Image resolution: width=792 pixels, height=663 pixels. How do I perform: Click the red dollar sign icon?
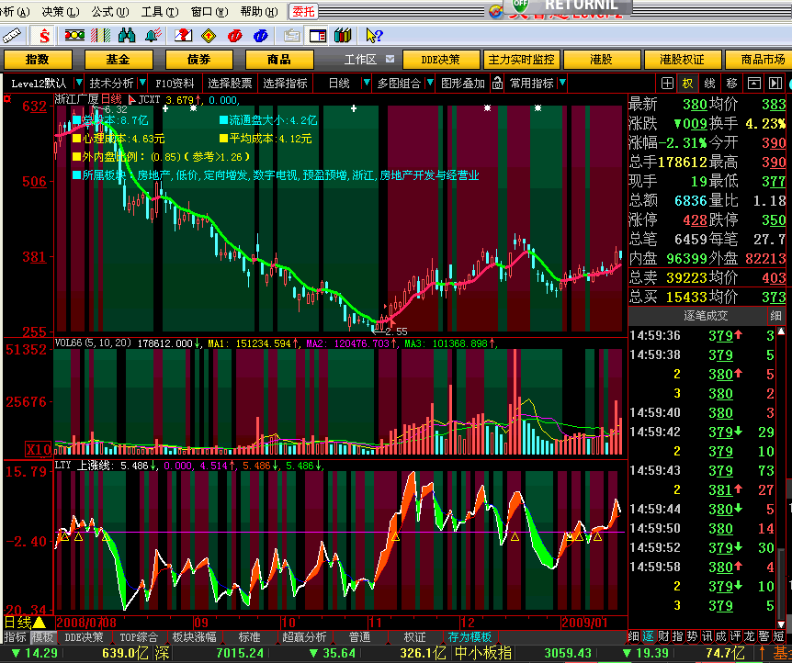pyautogui.click(x=44, y=36)
